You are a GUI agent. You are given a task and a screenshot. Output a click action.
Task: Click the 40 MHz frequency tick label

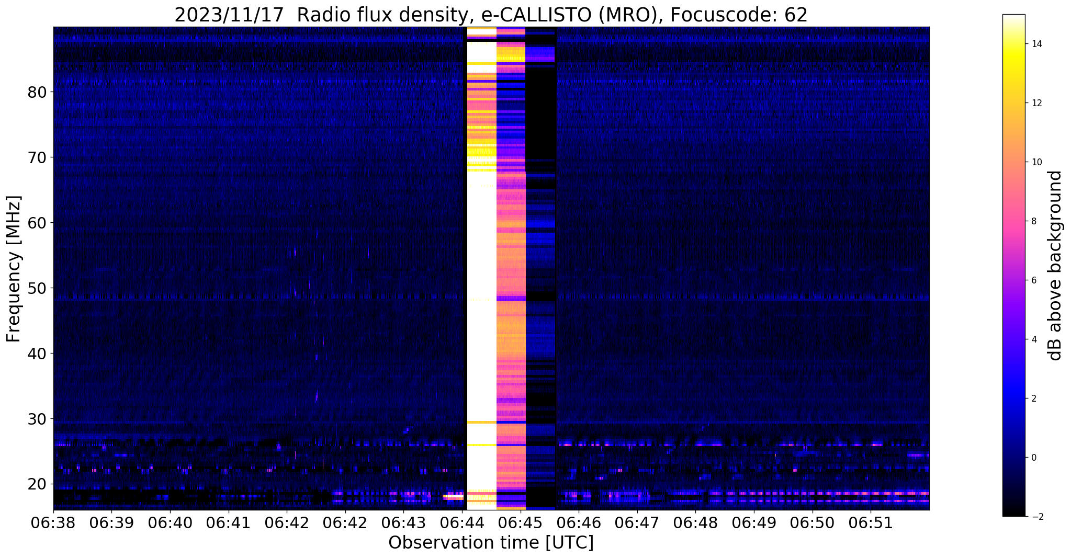point(37,353)
